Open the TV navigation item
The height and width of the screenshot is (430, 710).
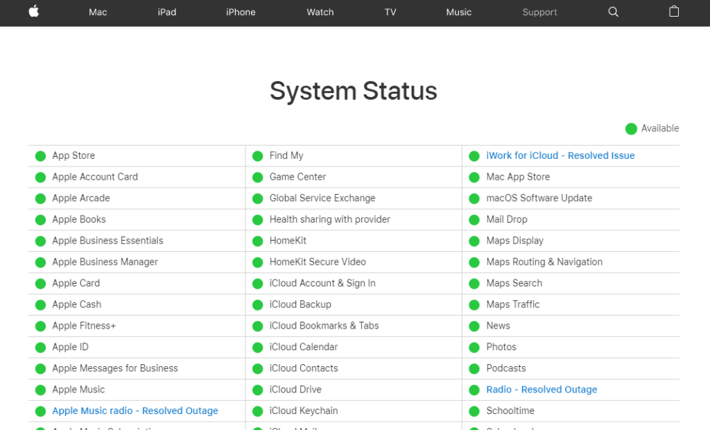point(390,12)
